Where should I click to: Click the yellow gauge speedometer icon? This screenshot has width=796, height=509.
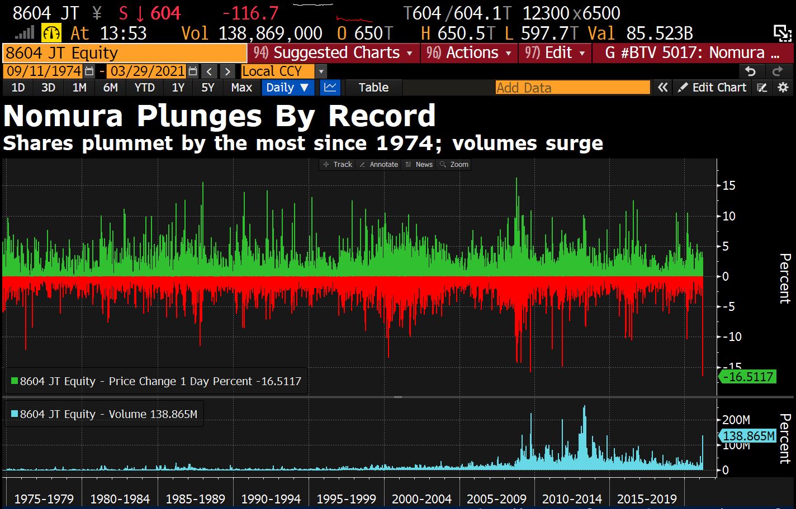click(x=52, y=33)
